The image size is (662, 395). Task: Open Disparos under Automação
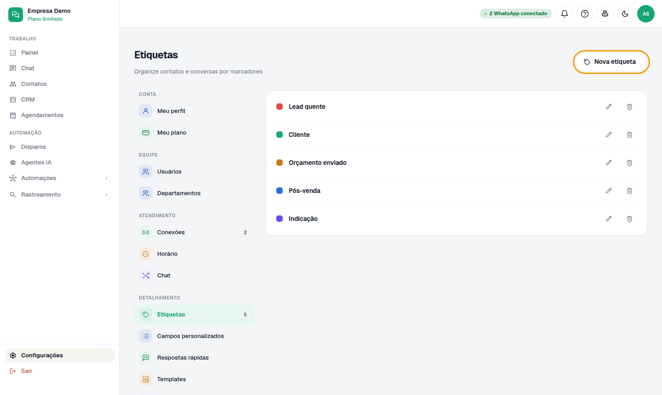[59, 147]
